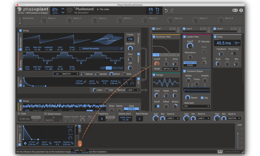
Task: Open the oscillator Send to LANE 1 dropdown
Action: click(x=133, y=90)
